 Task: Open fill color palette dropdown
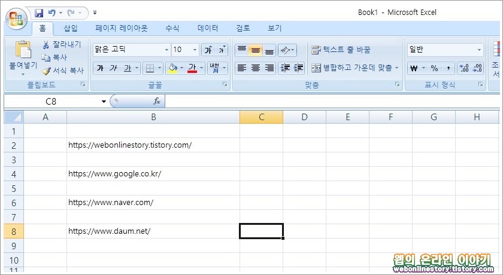[x=182, y=68]
